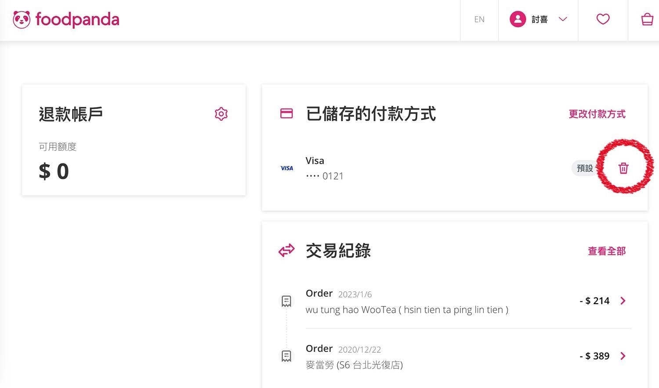Click the 麥當勞 order receipt icon
The image size is (659, 388).
(x=286, y=356)
